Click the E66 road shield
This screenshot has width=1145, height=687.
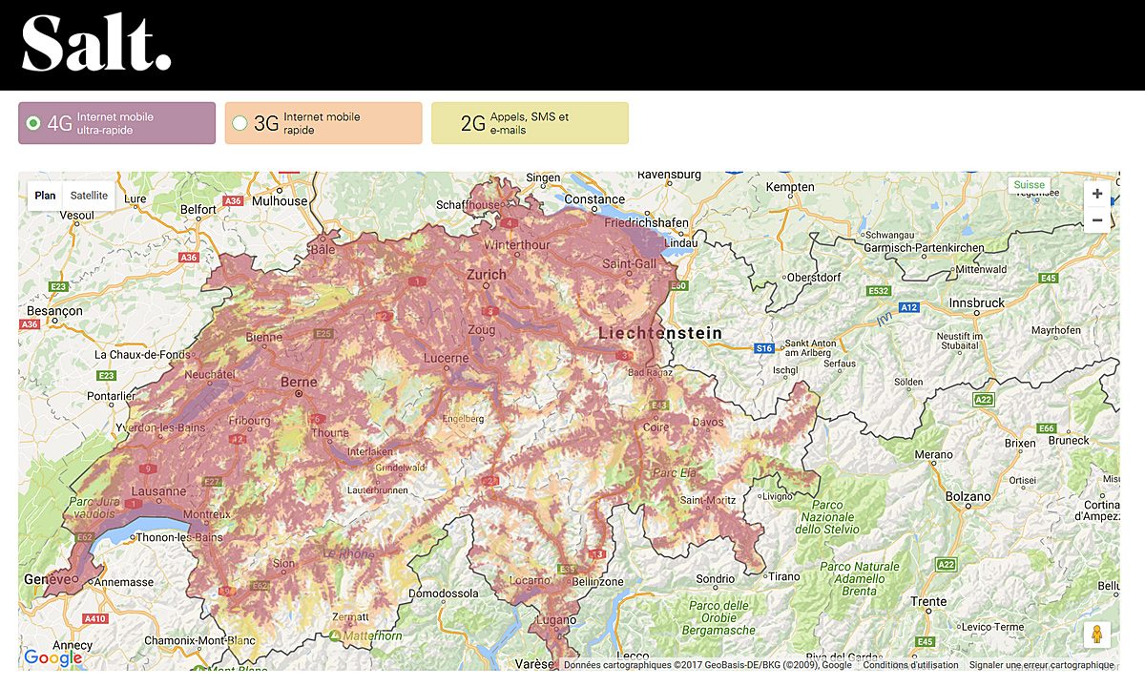point(1047,428)
